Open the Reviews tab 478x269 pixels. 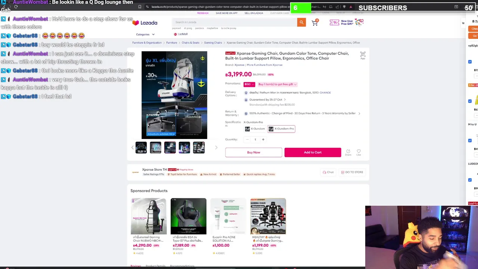pyautogui.click(x=136, y=266)
